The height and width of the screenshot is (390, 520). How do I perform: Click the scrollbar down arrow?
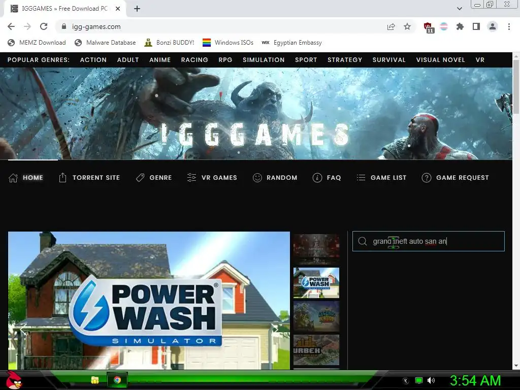point(516,366)
